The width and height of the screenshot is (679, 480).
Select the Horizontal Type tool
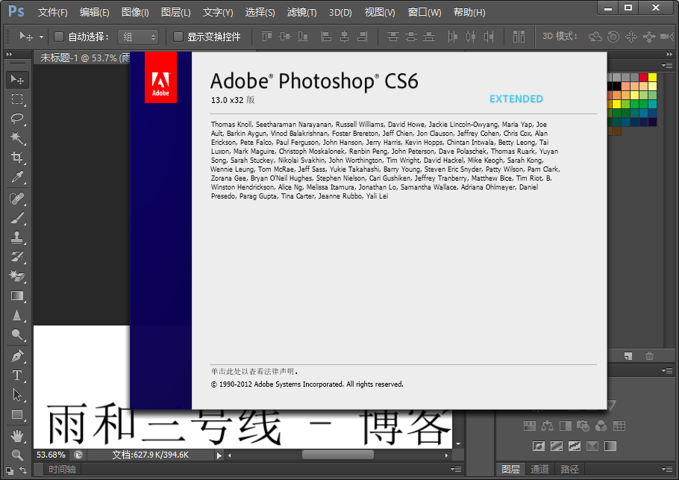17,375
